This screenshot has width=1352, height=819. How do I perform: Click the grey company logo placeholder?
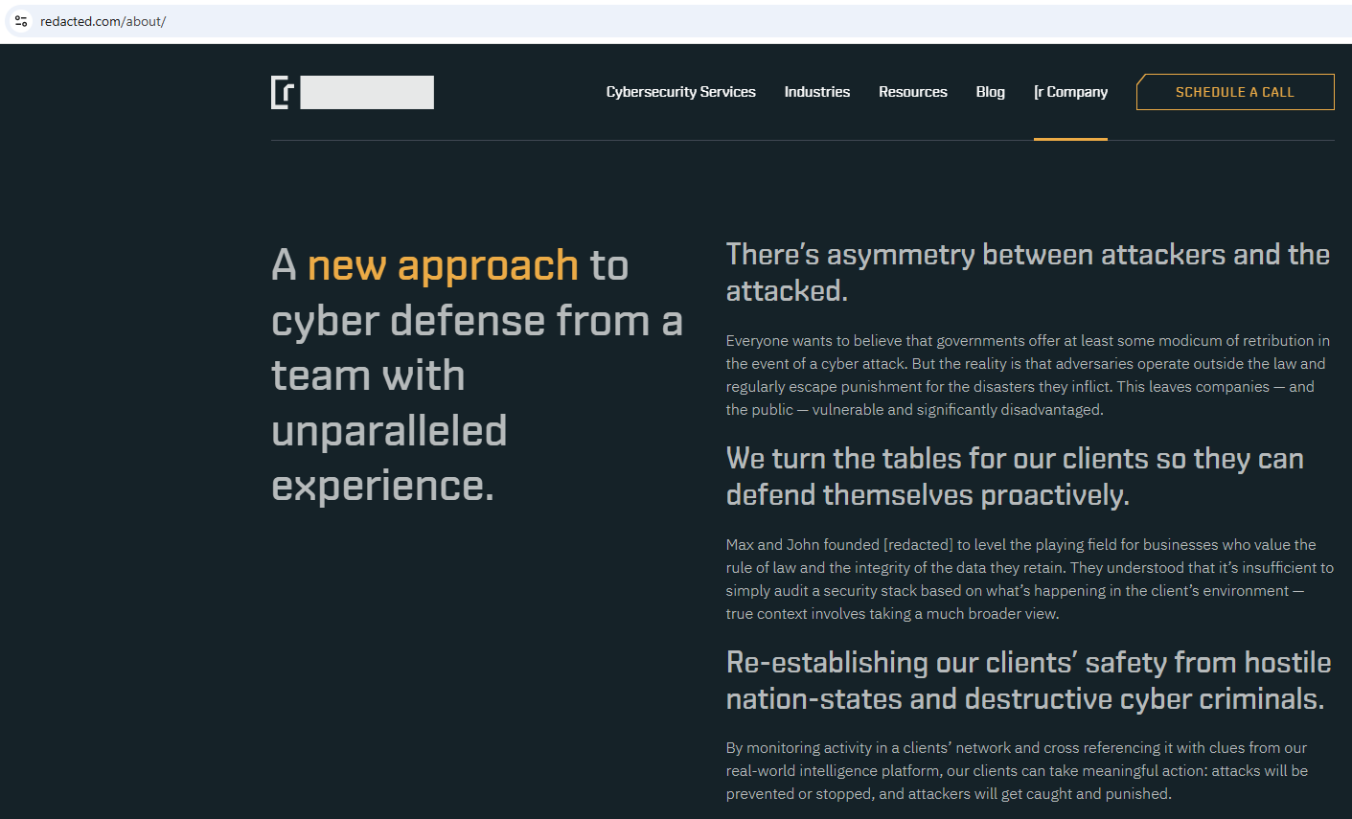(367, 92)
